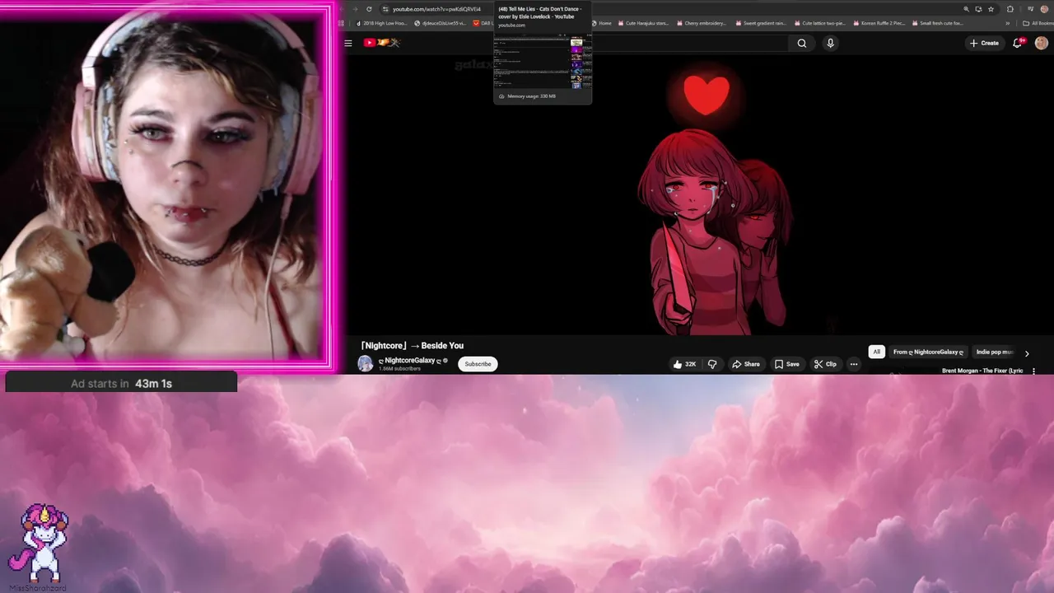Select the From NightcoreGalaxy filter chip
Viewport: 1054px width, 593px height.
click(x=928, y=352)
